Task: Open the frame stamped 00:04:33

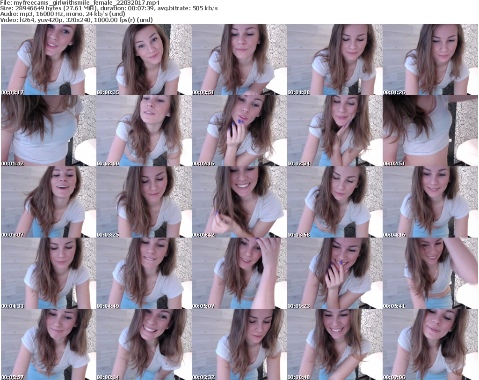Action: pyautogui.click(x=49, y=273)
